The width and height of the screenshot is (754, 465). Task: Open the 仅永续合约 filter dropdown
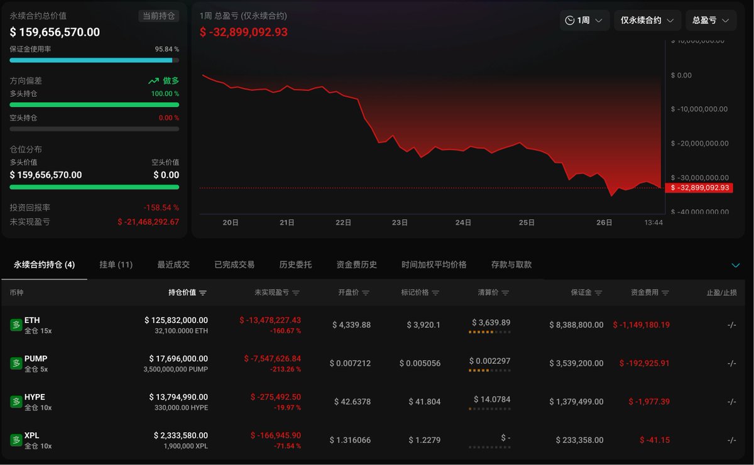(647, 20)
